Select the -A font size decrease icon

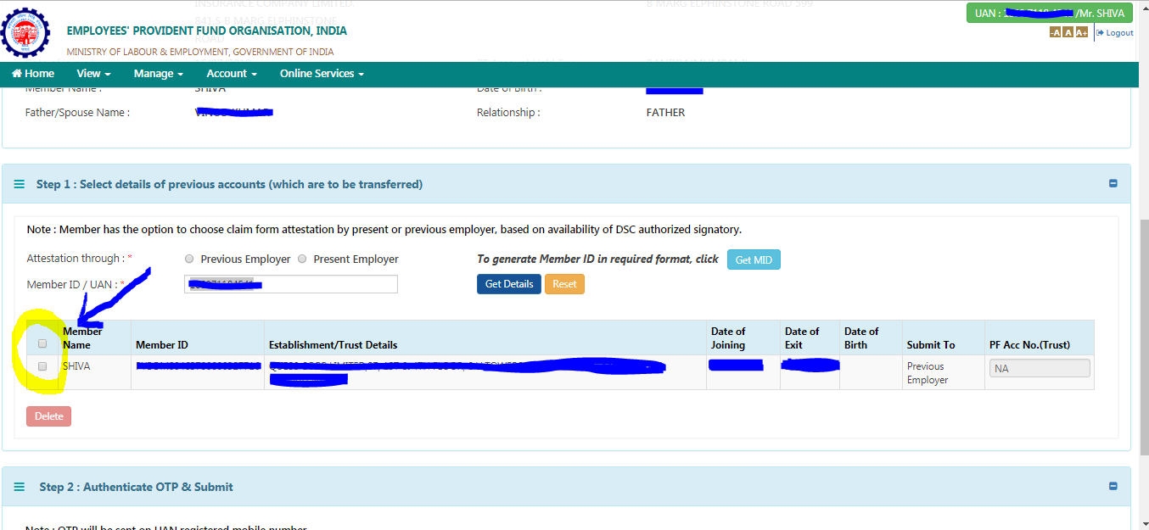tap(1056, 31)
